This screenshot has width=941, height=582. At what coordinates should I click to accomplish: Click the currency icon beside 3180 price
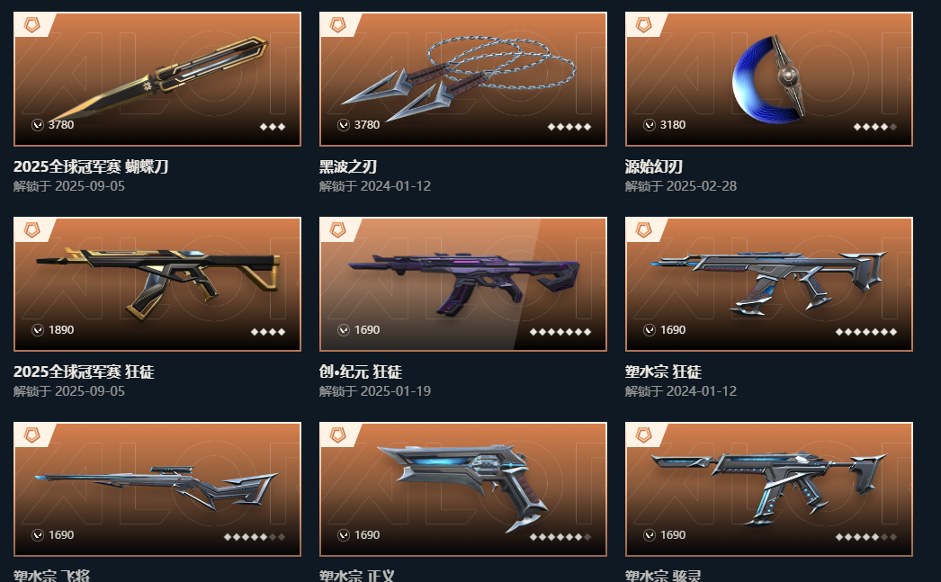click(x=650, y=125)
